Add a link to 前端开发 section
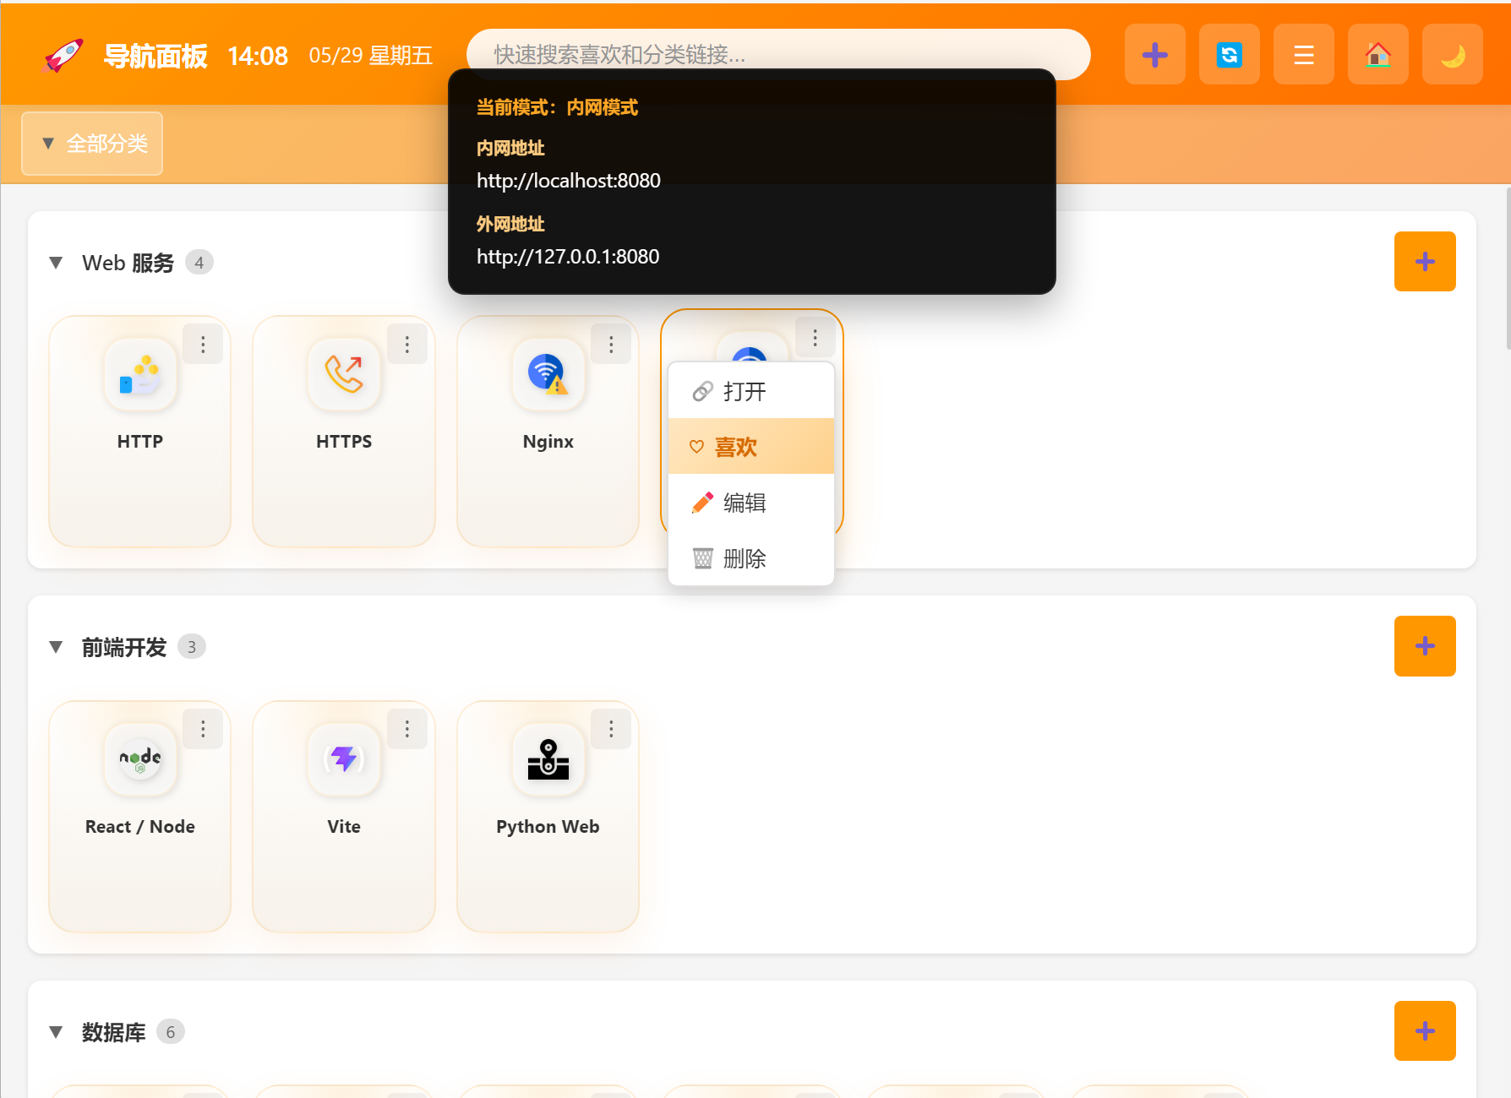Screen dimensions: 1511x1098 1425,646
